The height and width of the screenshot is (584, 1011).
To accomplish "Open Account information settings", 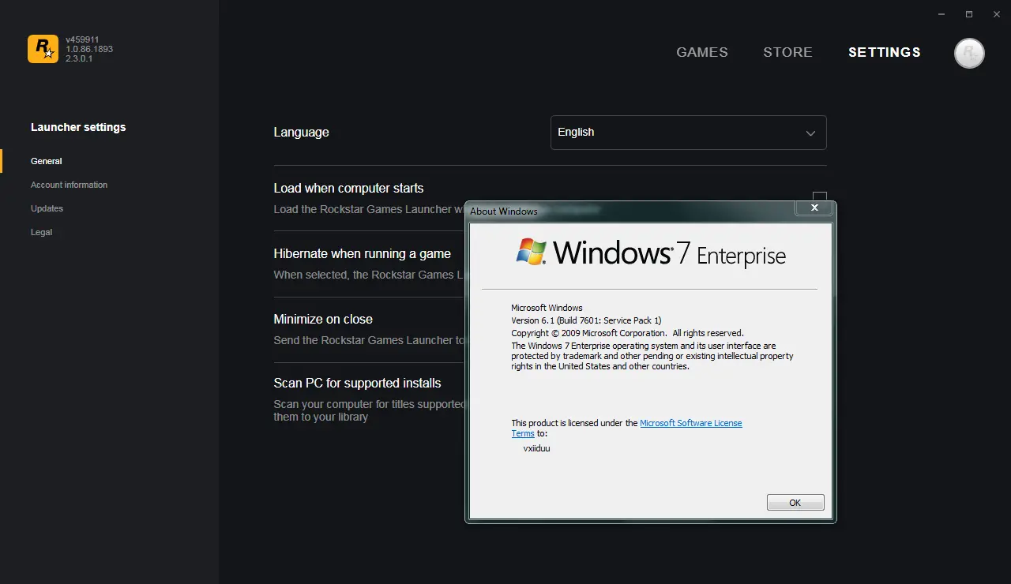I will [x=69, y=185].
